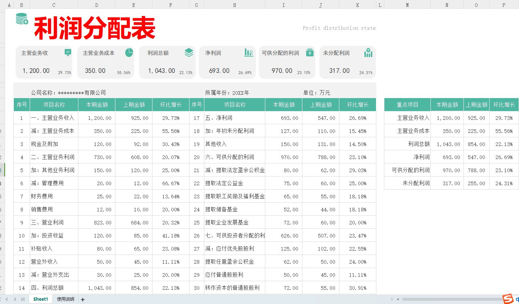Select the 317.00 value on 未分配利润 card
Screen dimensions: 519x304
pyautogui.click(x=339, y=71)
